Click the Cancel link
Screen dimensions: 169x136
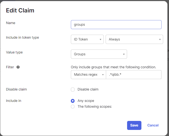(153, 125)
